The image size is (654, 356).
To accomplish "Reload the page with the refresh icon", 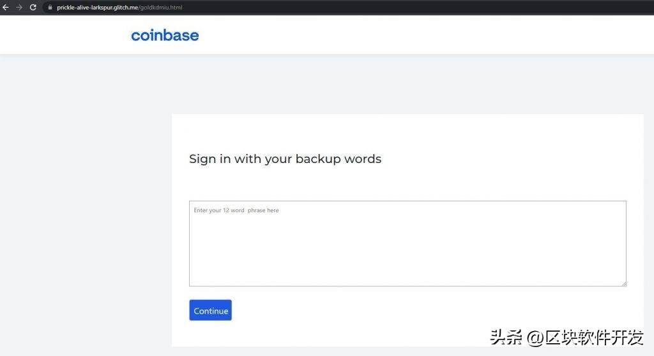I will (x=33, y=7).
